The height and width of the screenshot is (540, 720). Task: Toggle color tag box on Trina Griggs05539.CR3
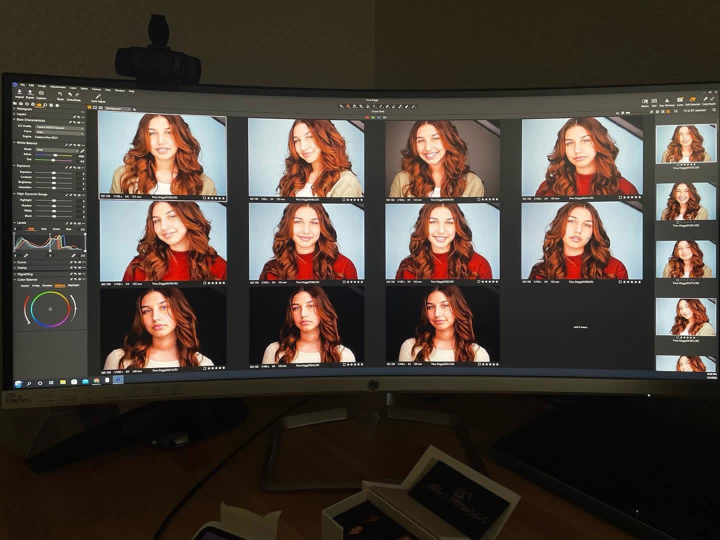tap(205, 283)
